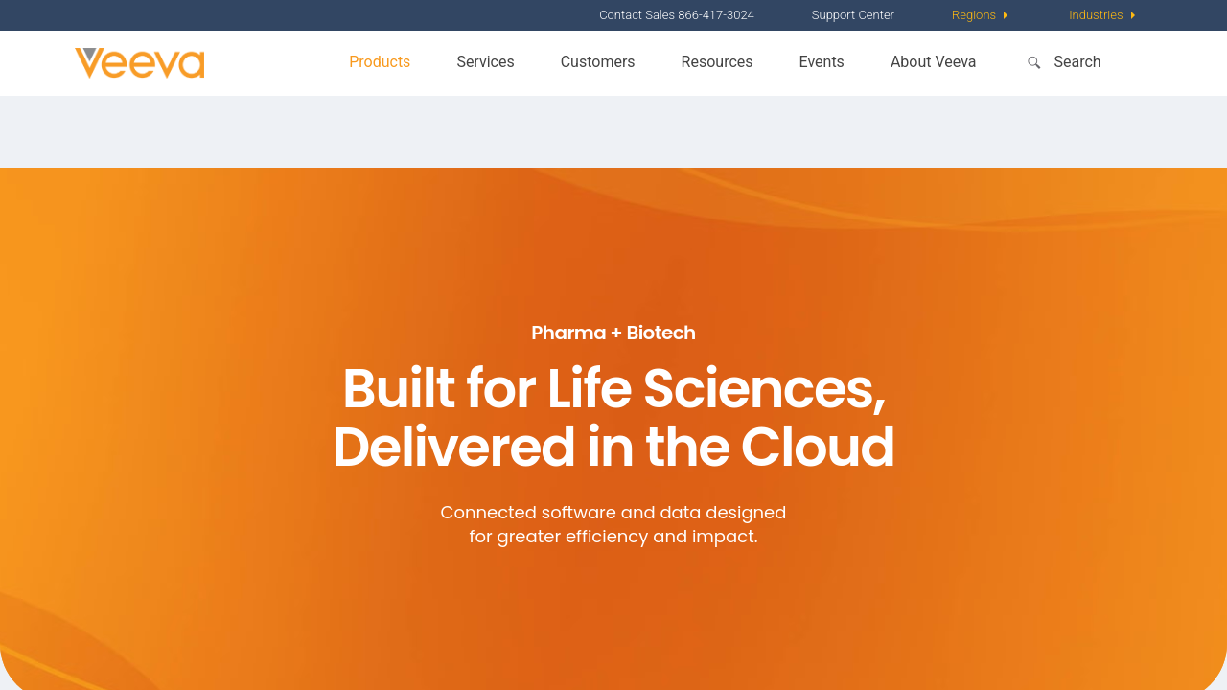
Task: Expand the Regions dropdown
Action: pos(974,15)
